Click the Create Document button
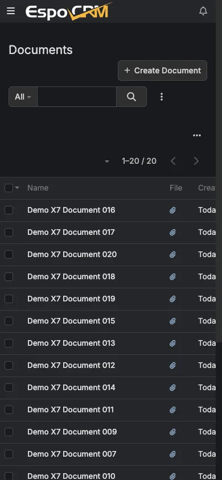This screenshot has height=480, width=222. [x=163, y=71]
